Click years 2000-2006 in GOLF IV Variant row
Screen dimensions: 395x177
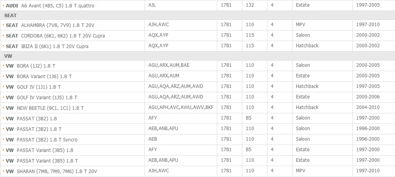(x=368, y=97)
